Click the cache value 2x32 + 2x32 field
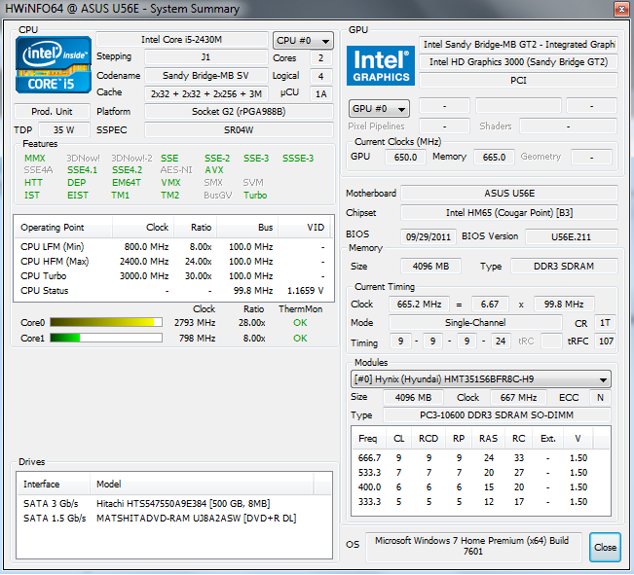This screenshot has height=575, width=634. (x=206, y=93)
